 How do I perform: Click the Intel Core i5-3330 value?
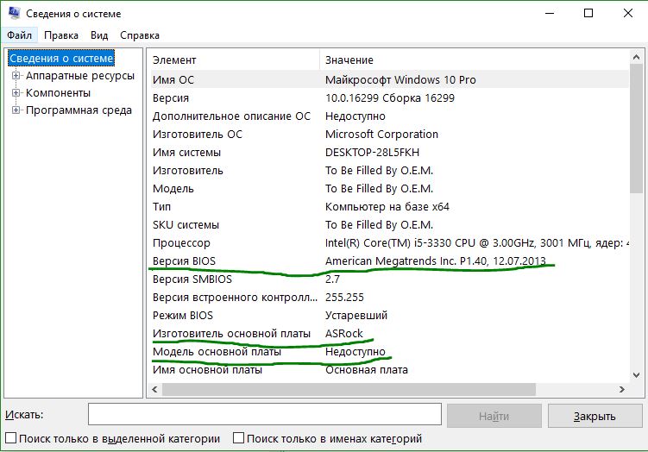(477, 243)
